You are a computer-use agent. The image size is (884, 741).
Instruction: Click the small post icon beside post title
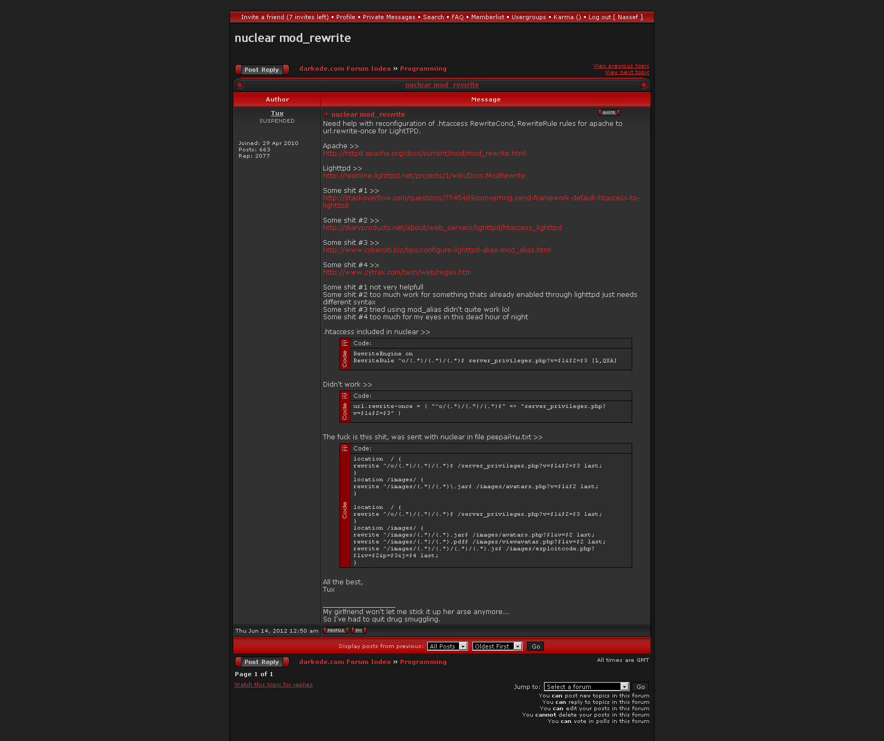pyautogui.click(x=326, y=115)
